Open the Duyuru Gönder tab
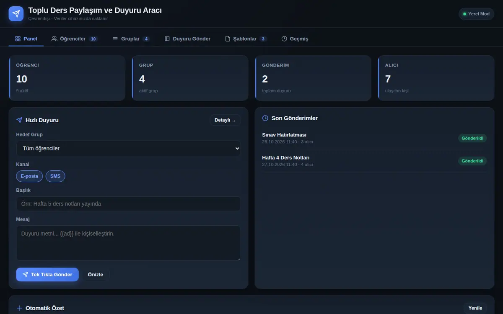Viewport: 503px width, 314px height. click(187, 39)
